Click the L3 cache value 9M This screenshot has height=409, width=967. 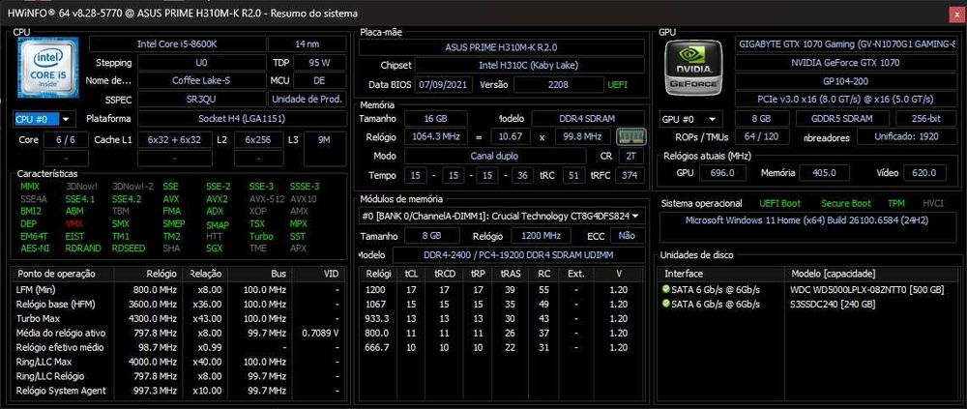coord(324,140)
